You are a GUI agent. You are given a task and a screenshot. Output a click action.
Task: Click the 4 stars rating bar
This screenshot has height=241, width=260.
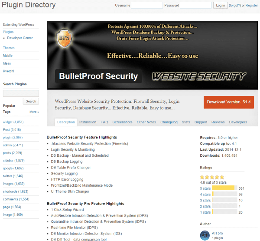tap(224, 194)
